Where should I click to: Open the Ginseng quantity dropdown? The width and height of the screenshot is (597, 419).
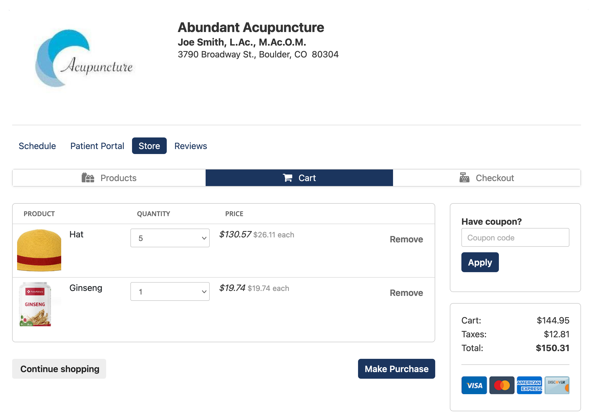click(x=170, y=291)
